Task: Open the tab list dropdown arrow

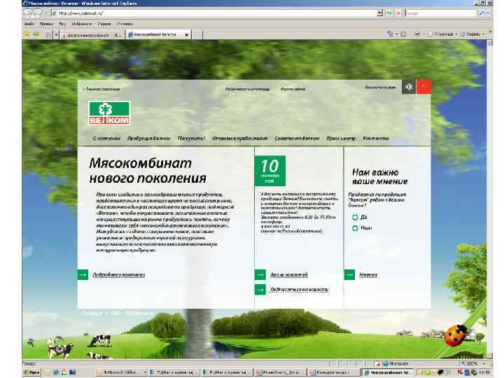Action: [x=56, y=34]
